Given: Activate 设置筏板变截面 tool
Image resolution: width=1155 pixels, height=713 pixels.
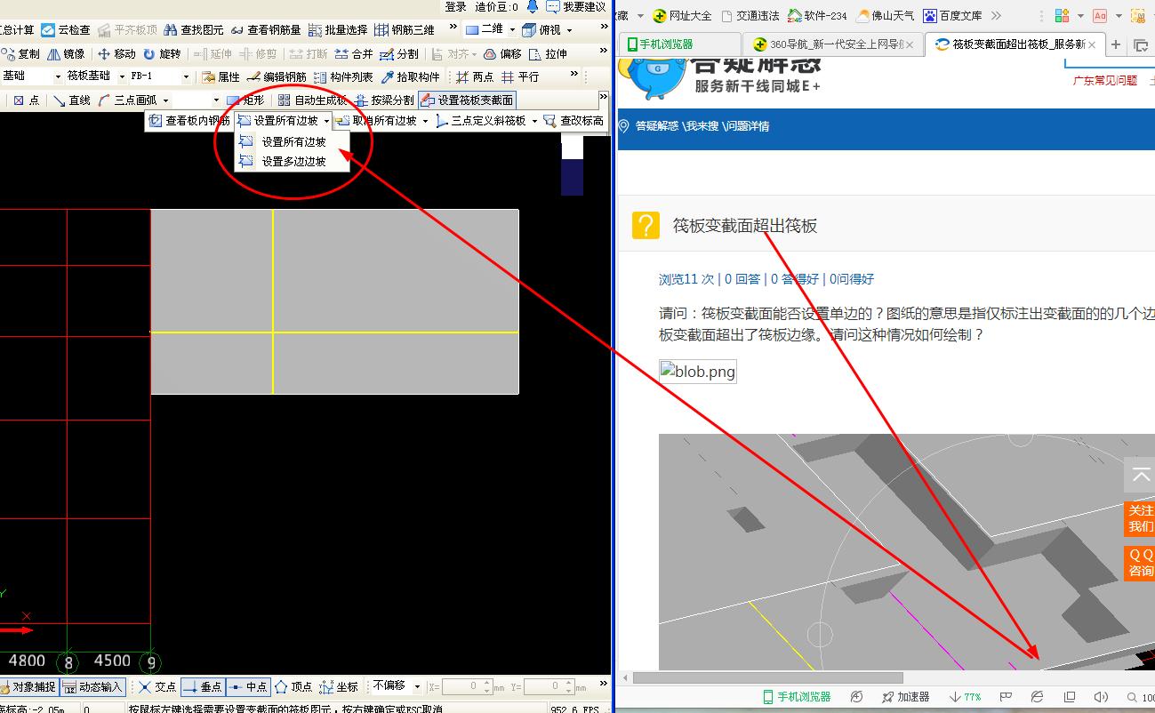Looking at the screenshot, I should [x=467, y=100].
